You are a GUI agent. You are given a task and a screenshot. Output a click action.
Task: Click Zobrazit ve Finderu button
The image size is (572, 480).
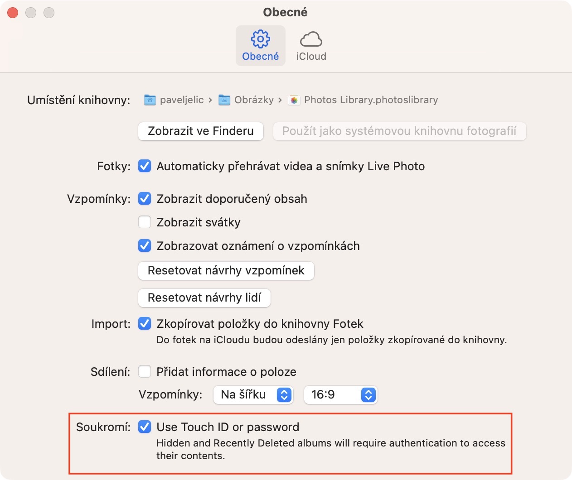(x=200, y=131)
